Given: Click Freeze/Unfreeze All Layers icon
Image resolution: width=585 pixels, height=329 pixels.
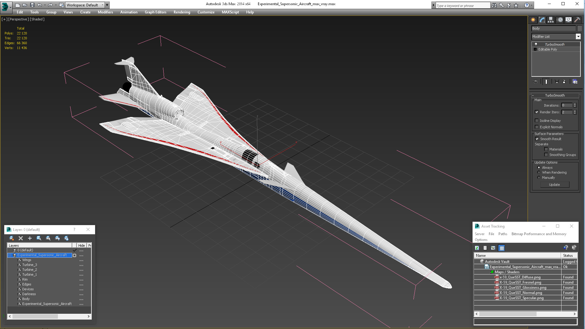Looking at the screenshot, I should tap(66, 238).
